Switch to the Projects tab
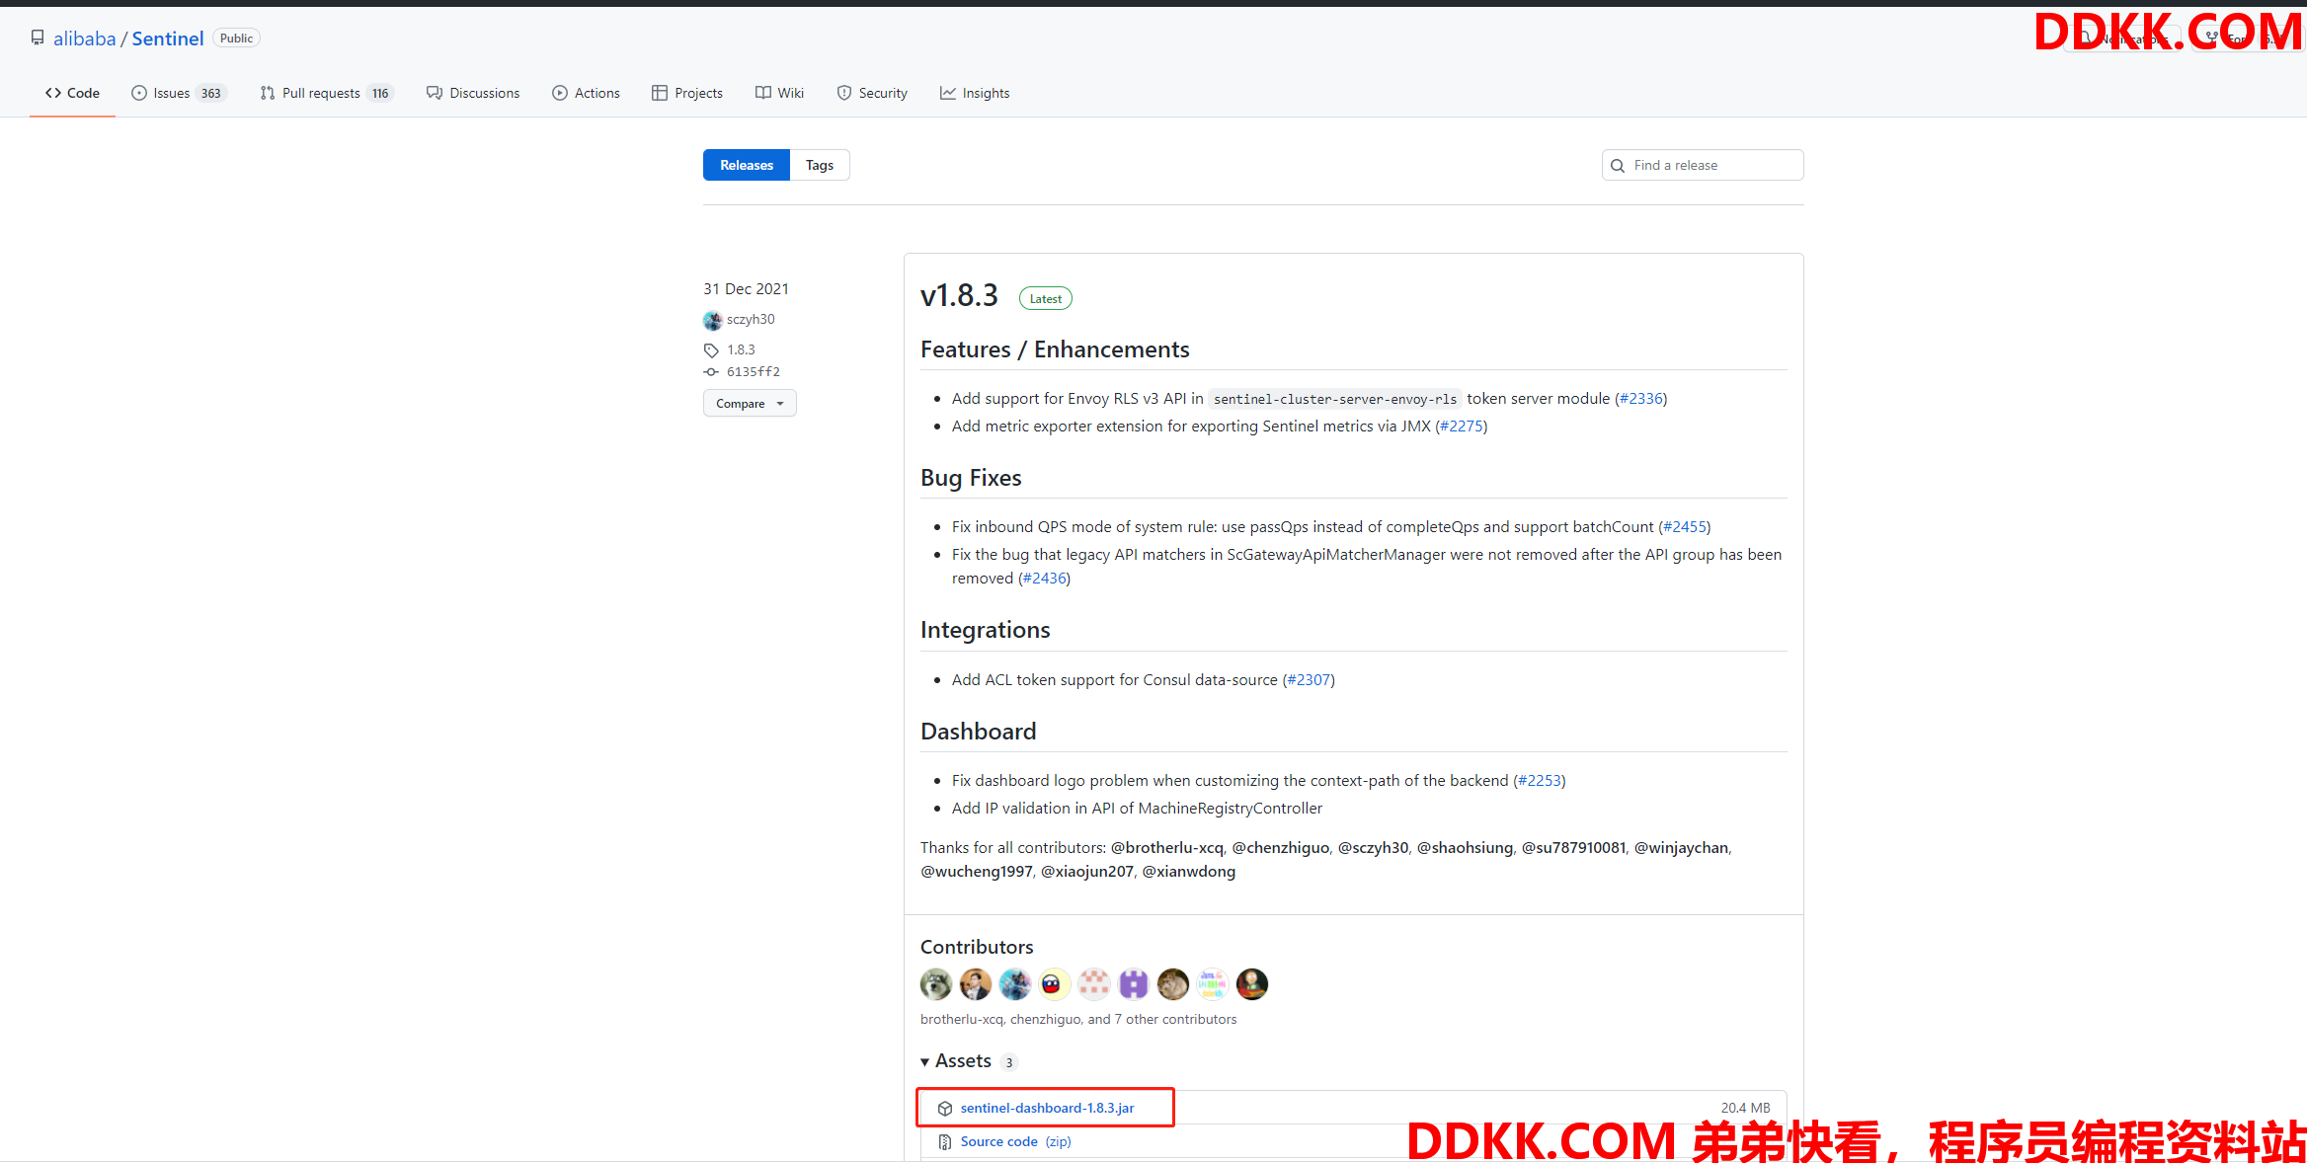This screenshot has width=2307, height=1163. (x=687, y=93)
